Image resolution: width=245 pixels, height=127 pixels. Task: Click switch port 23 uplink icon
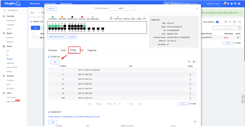pyautogui.click(x=84, y=26)
